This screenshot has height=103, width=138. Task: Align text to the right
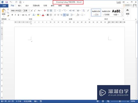point(61,15)
